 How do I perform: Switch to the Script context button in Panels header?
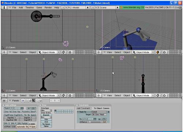[26, 101]
